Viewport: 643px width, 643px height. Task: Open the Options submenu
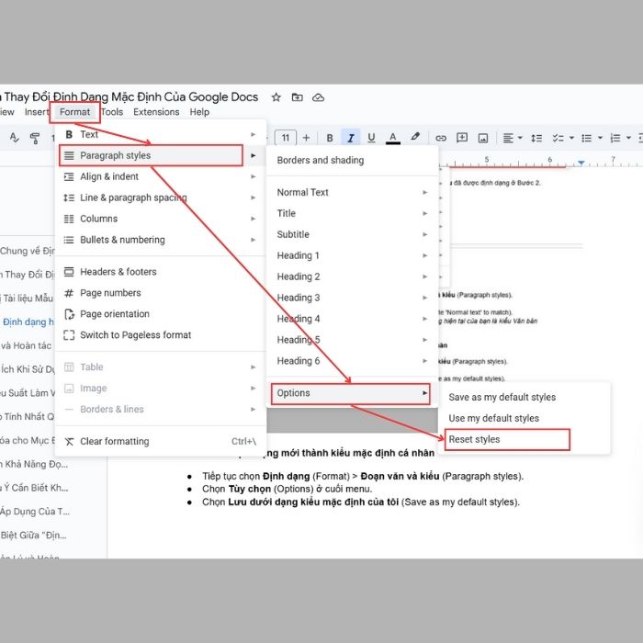coord(351,393)
